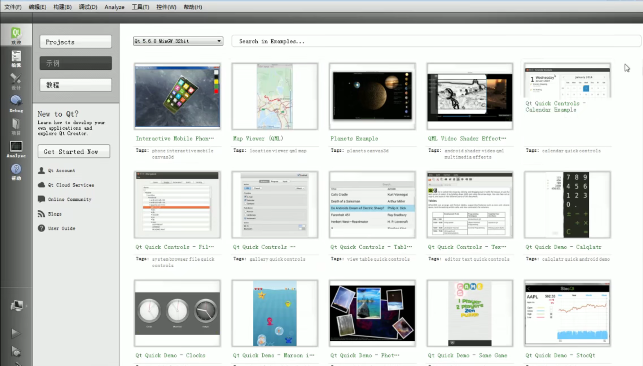Click the Qt Account person icon
This screenshot has height=366, width=643.
click(x=41, y=170)
